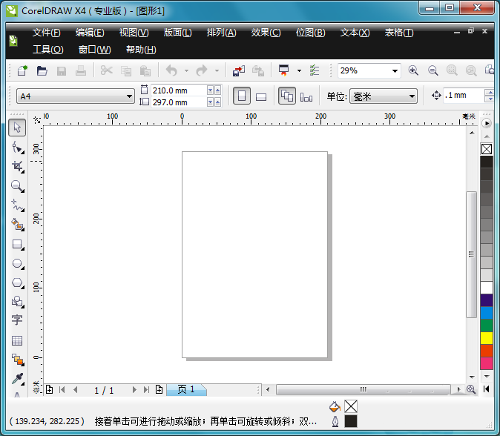The width and height of the screenshot is (500, 436).
Task: Open the 效果(C) menu
Action: pos(266,33)
